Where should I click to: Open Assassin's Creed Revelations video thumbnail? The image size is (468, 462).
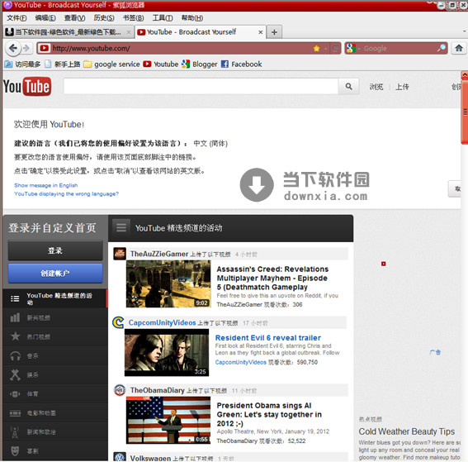point(168,283)
